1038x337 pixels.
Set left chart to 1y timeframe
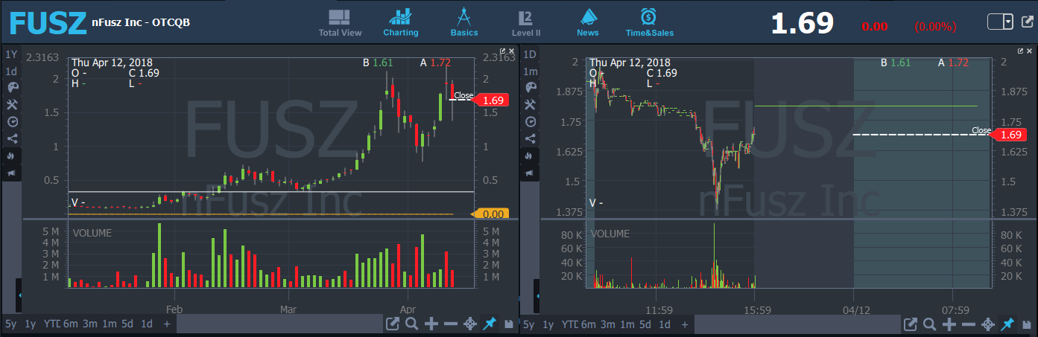coord(30,324)
